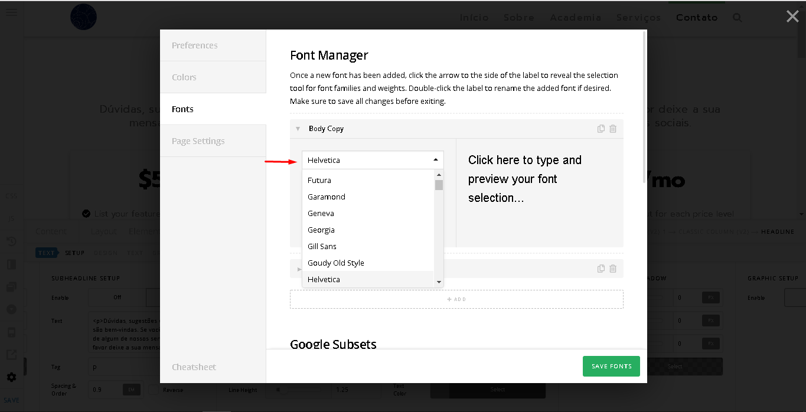Image resolution: width=806 pixels, height=412 pixels.
Task: Expand the collapsed second font row
Action: coord(299,269)
